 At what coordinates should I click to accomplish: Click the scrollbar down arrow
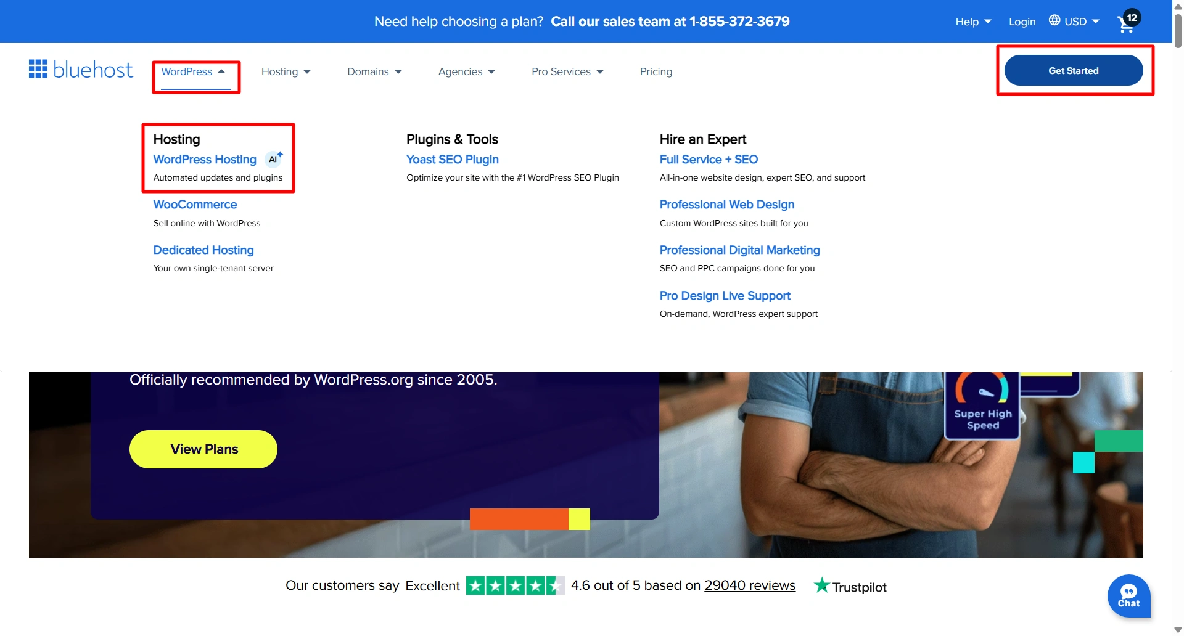click(x=1178, y=630)
